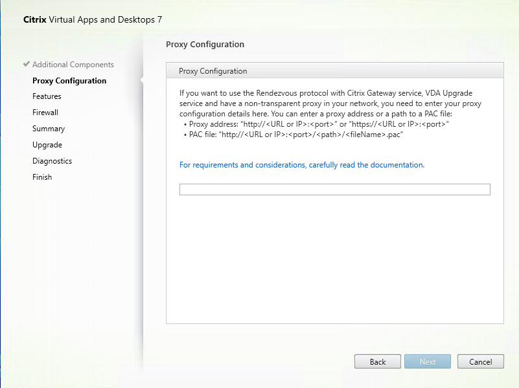Screen dimensions: 519x388
Task: Select Proxy Configuration in the sidebar
Action: coord(69,81)
